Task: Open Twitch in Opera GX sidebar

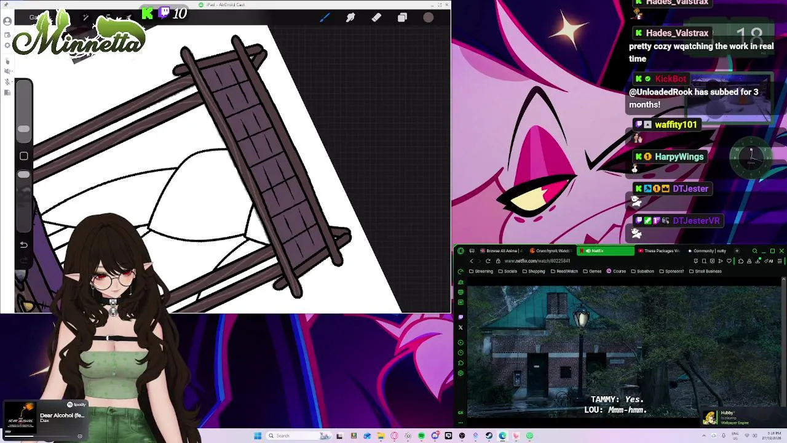Action: click(x=461, y=317)
